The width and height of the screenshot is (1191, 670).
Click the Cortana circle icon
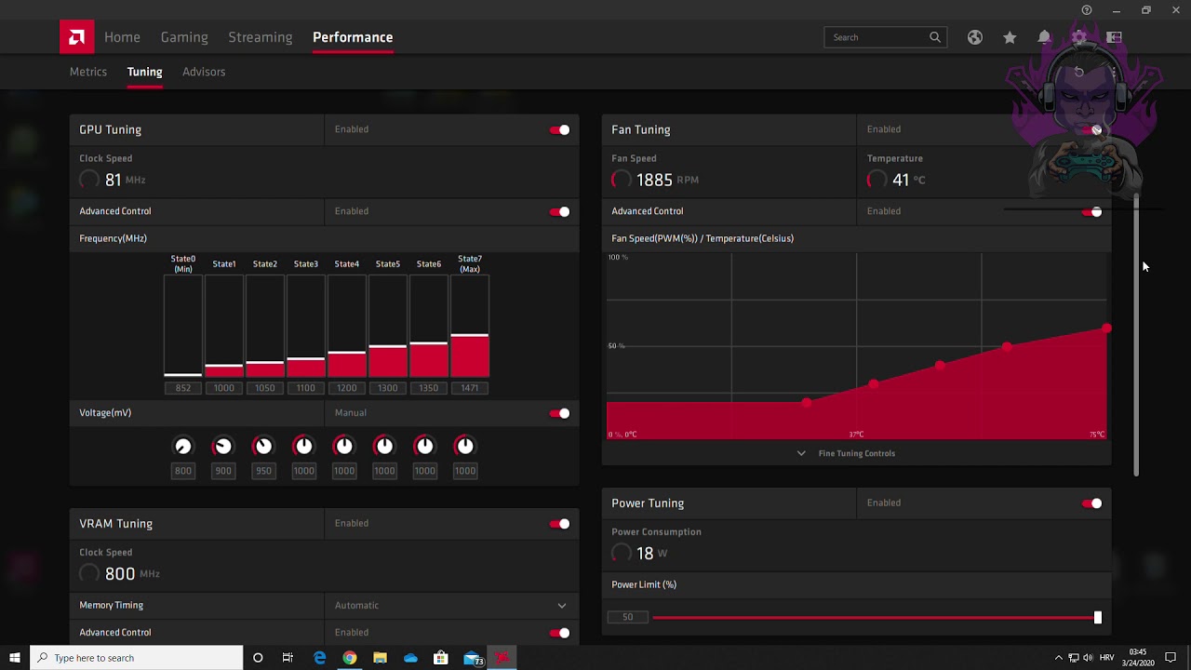258,658
